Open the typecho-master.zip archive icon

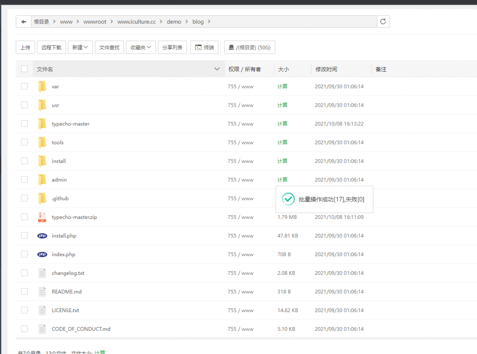(42, 217)
